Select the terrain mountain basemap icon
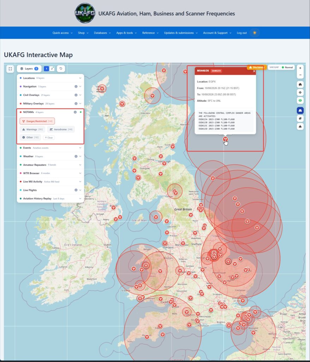Image resolution: width=310 pixels, height=362 pixels. click(x=300, y=126)
